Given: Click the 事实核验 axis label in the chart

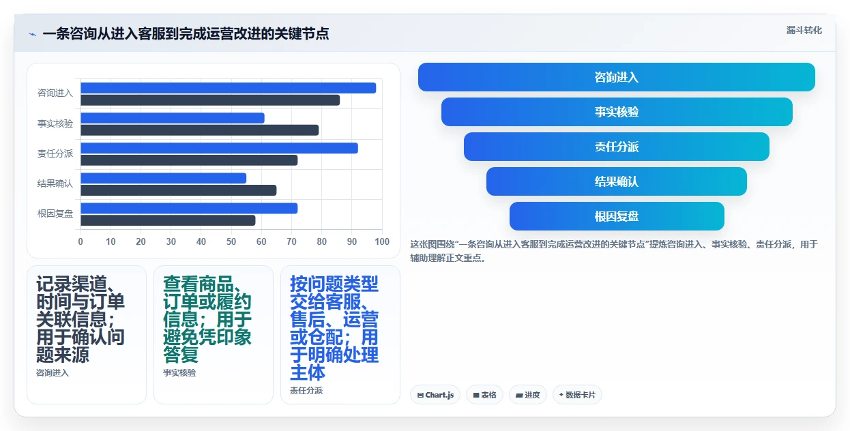Looking at the screenshot, I should point(55,123).
